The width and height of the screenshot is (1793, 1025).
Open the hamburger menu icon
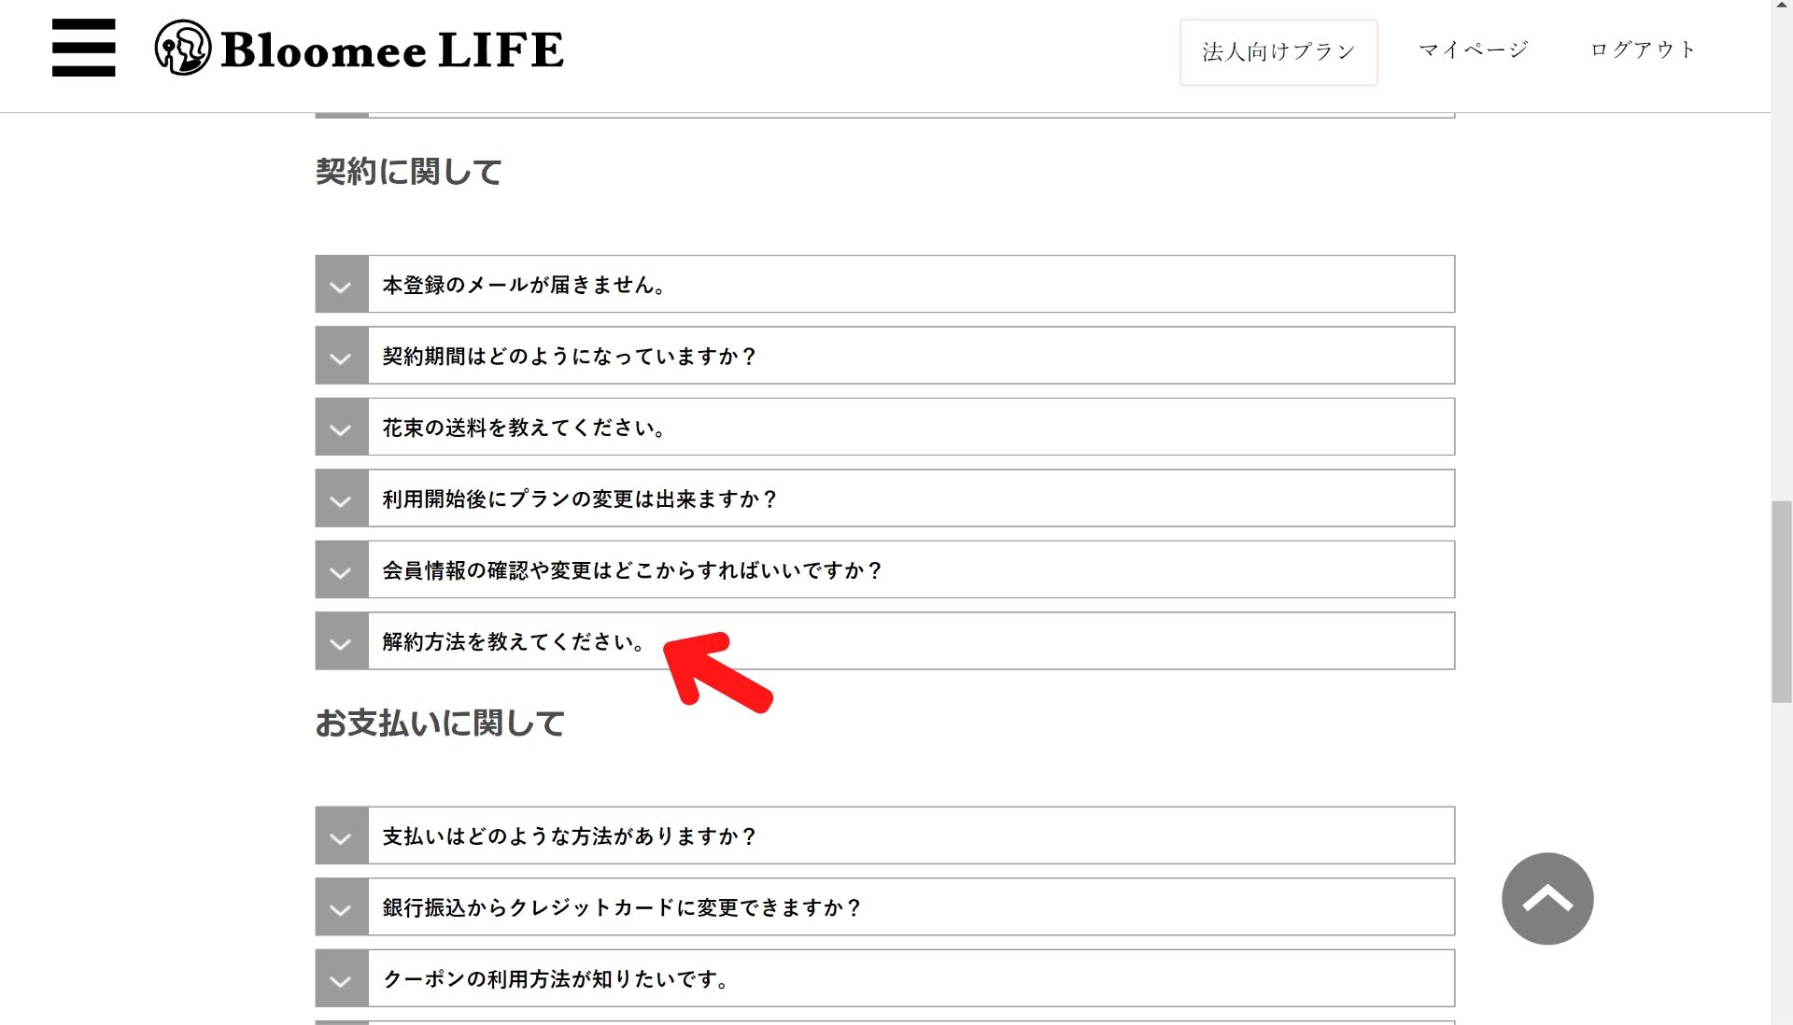click(84, 48)
